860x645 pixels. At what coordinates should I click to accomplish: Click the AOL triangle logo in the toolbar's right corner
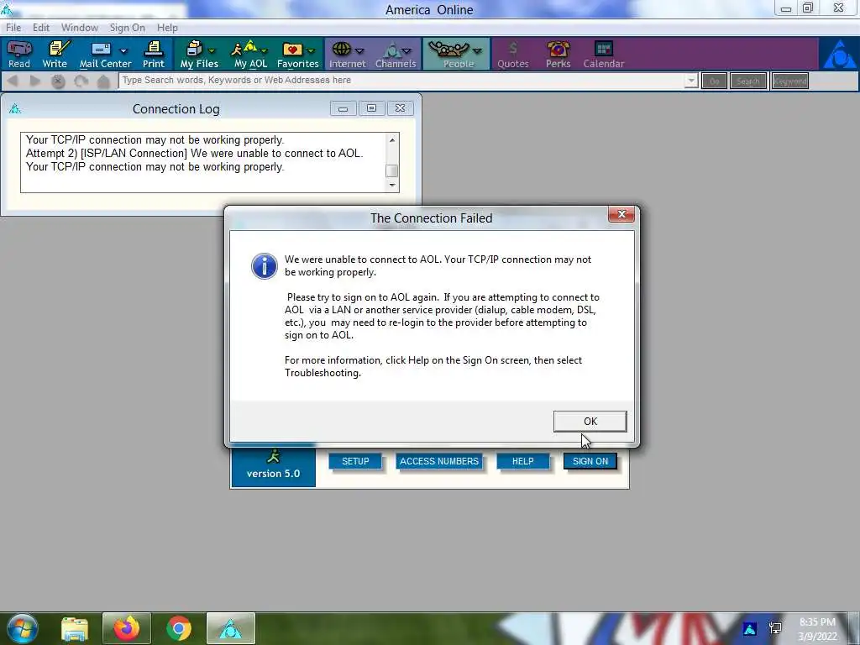(x=839, y=55)
